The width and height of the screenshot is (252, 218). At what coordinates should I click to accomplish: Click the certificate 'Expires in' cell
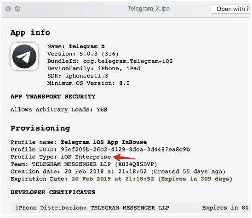coord(224,208)
